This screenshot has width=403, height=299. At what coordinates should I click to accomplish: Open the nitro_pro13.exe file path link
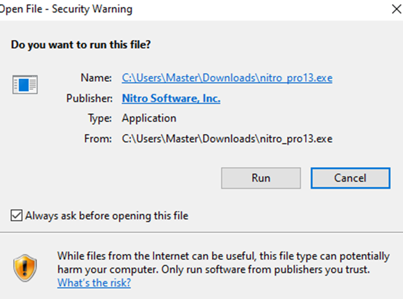point(227,78)
